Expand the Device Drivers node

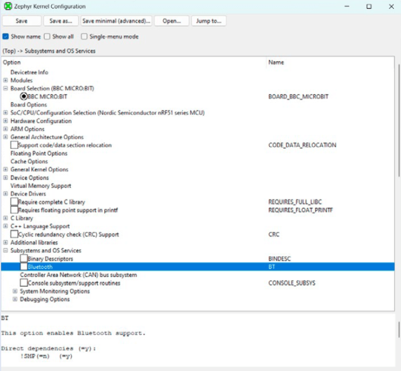coord(6,194)
